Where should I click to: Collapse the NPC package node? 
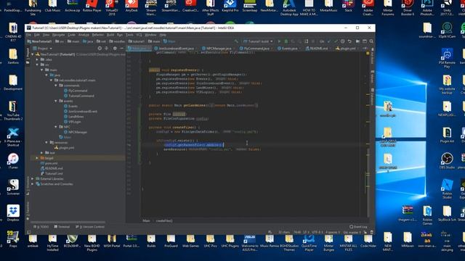(x=56, y=127)
